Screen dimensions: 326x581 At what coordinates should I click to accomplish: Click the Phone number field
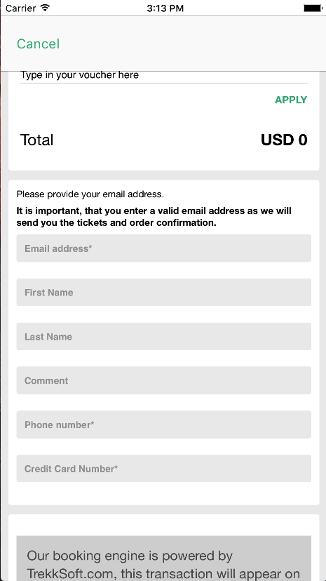[x=164, y=425]
